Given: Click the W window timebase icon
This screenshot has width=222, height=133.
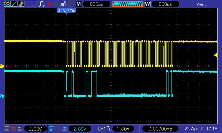Looking at the screenshot, I should [147, 4].
